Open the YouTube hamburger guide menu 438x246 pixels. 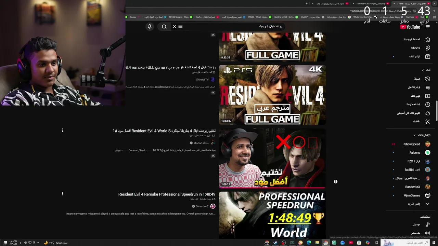click(x=428, y=27)
